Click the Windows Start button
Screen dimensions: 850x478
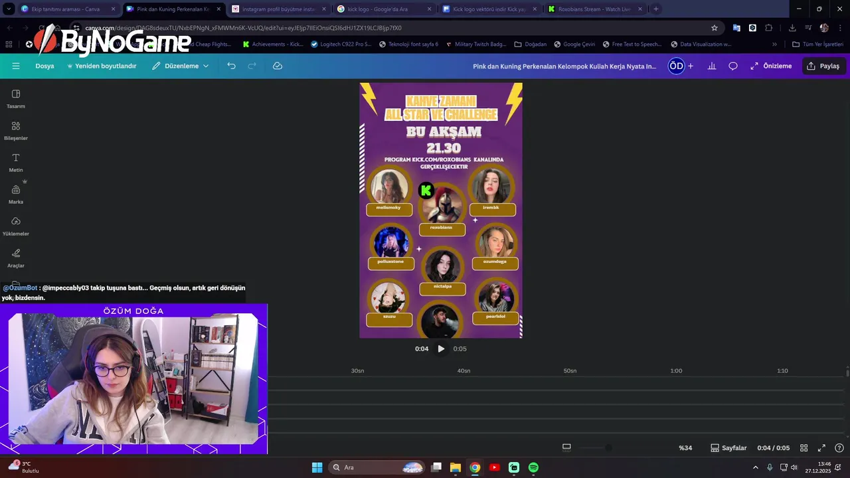pos(317,467)
